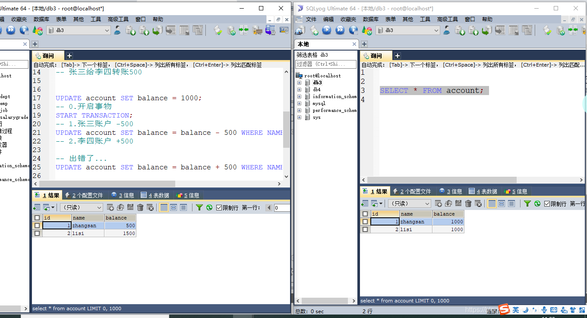The width and height of the screenshot is (587, 318).
Task: Click the add new query tab plus button in left editor
Action: click(x=69, y=56)
